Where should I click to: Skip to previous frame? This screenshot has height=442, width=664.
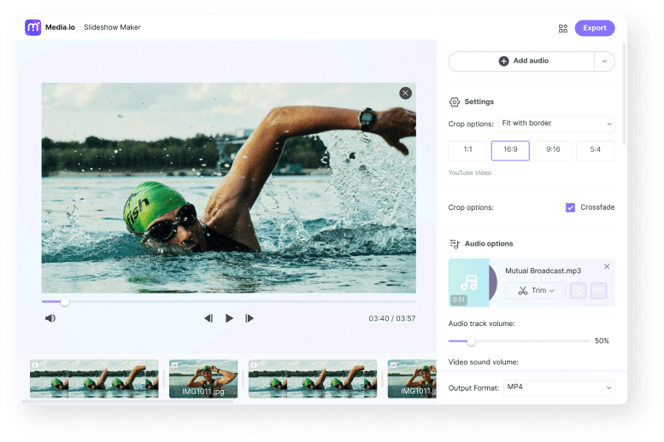pyautogui.click(x=208, y=318)
